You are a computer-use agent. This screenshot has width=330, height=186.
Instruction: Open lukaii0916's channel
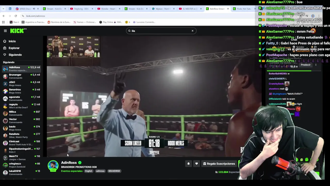point(22,172)
